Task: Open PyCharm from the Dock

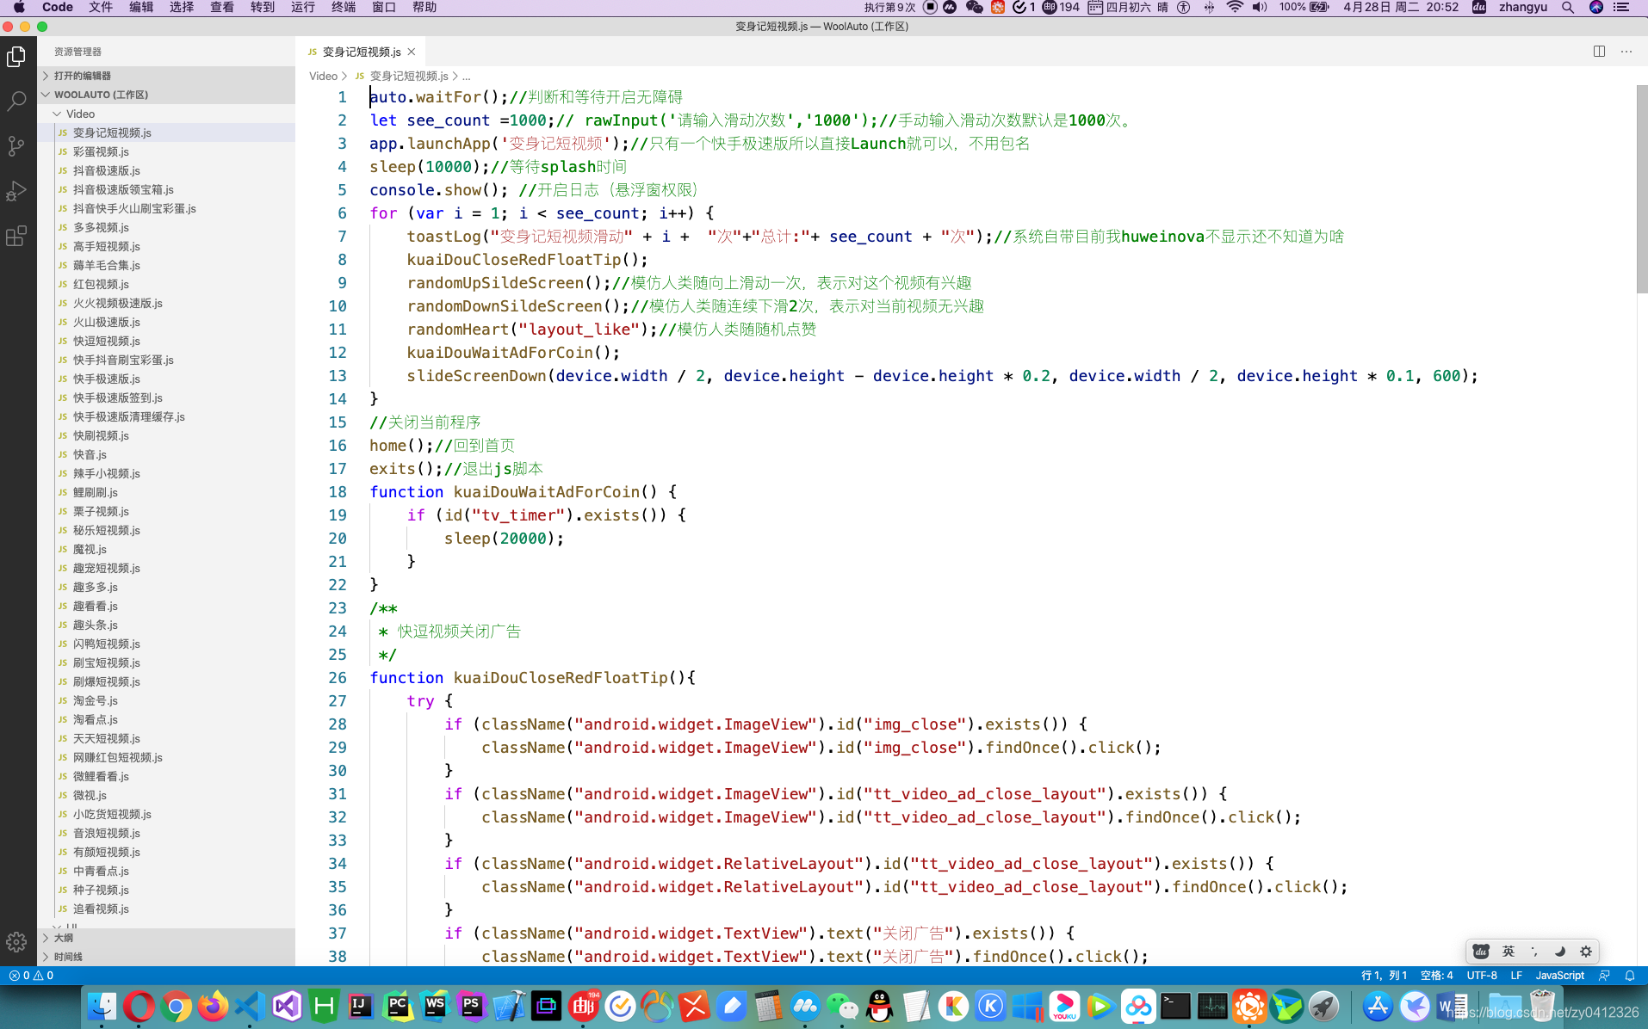Action: point(398,1006)
